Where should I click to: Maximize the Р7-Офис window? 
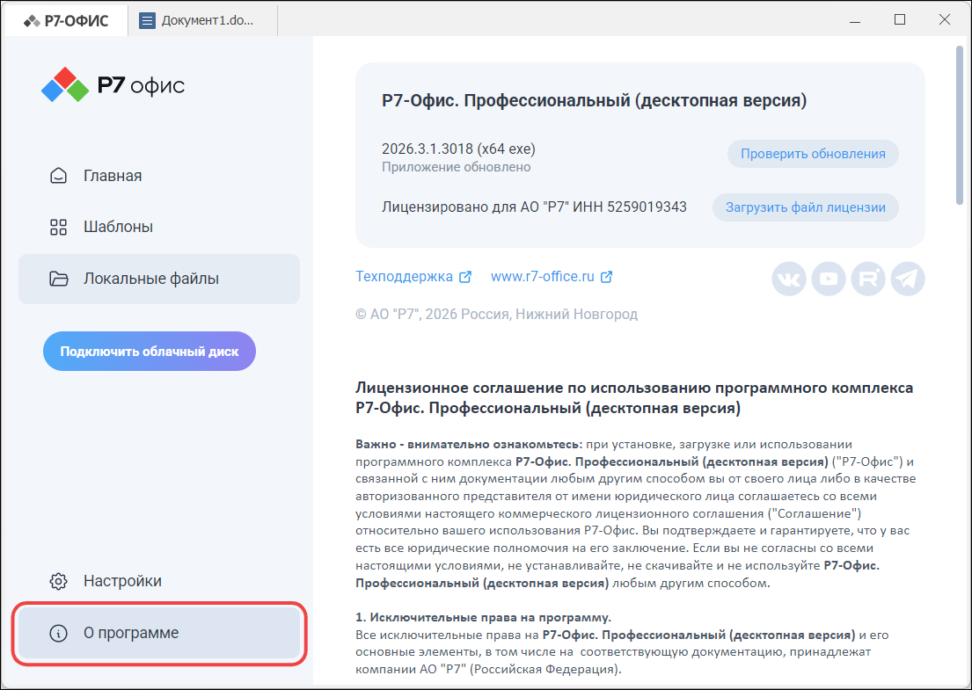coord(900,20)
